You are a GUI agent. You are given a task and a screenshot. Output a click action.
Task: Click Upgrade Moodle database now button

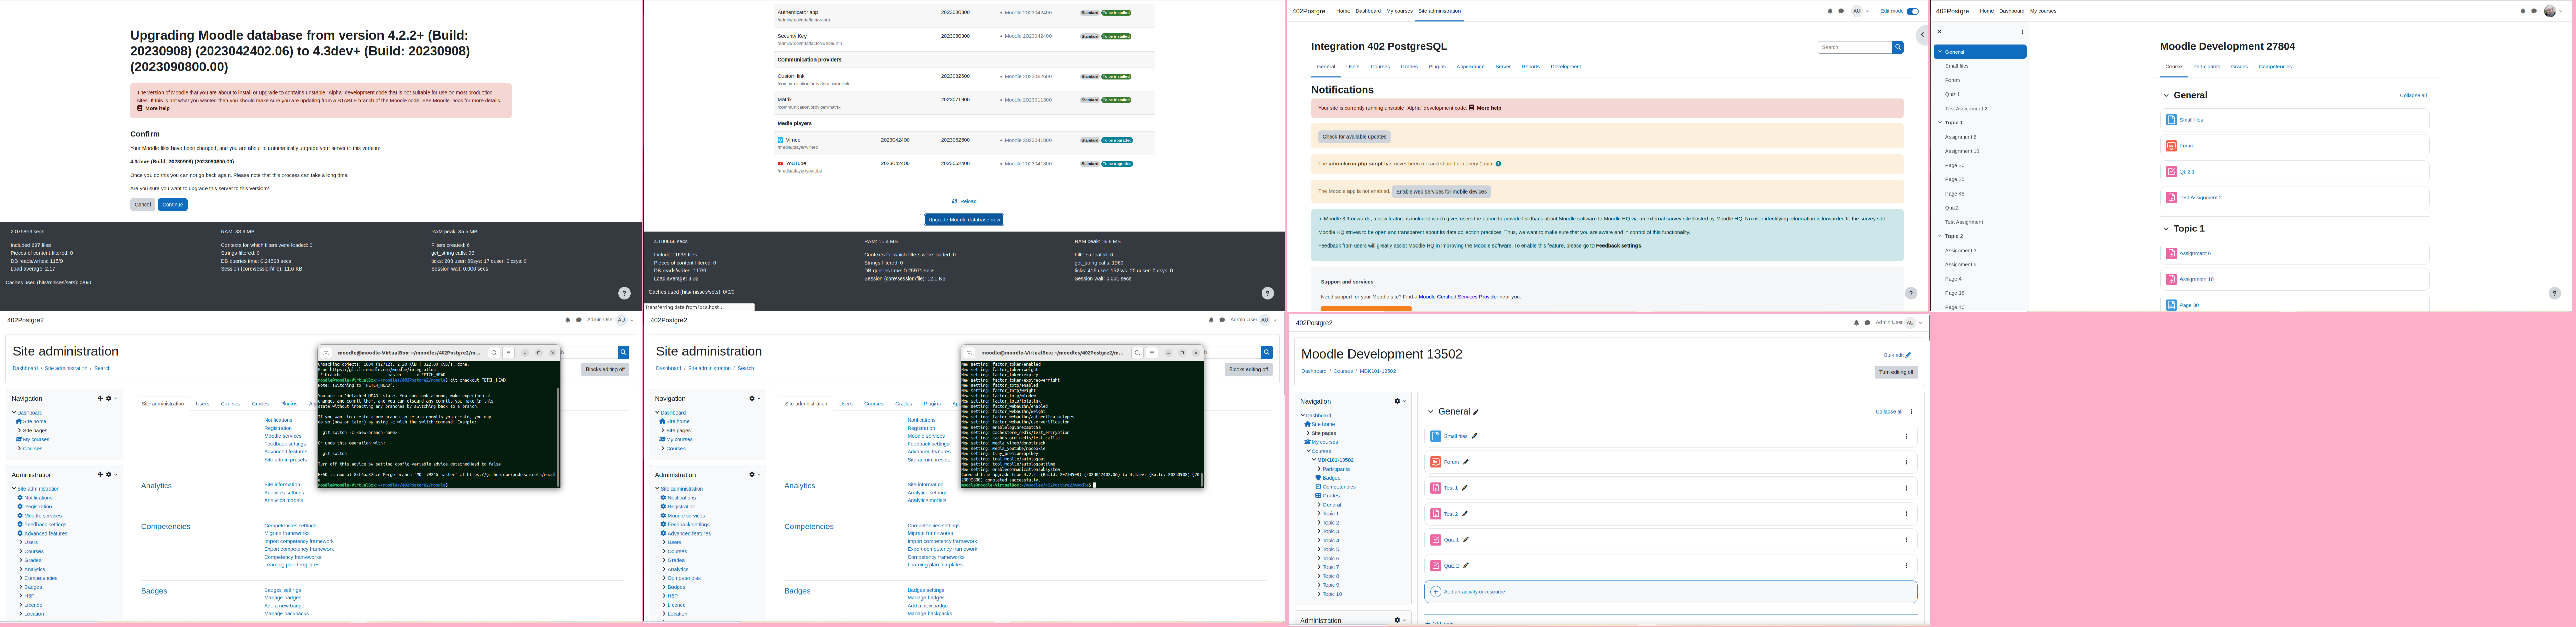click(x=964, y=219)
